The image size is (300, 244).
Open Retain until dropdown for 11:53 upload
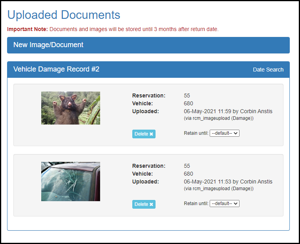225,204
